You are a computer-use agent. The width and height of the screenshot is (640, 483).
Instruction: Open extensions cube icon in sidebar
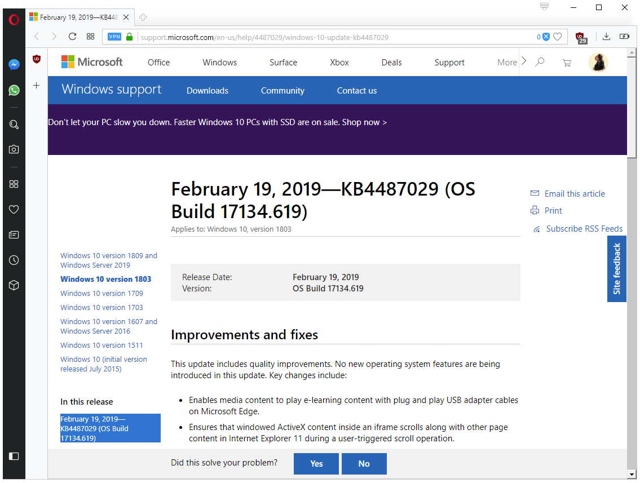tap(14, 285)
